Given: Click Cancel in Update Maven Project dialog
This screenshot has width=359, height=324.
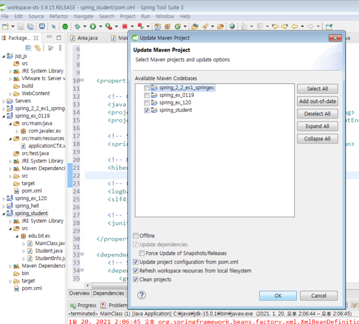Looking at the screenshot, I should pos(319,296).
